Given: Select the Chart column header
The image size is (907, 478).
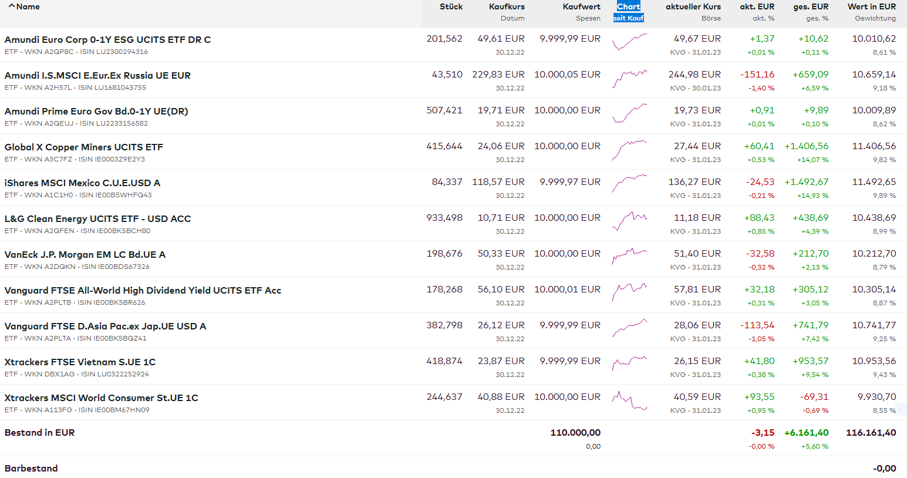Looking at the screenshot, I should (628, 6).
